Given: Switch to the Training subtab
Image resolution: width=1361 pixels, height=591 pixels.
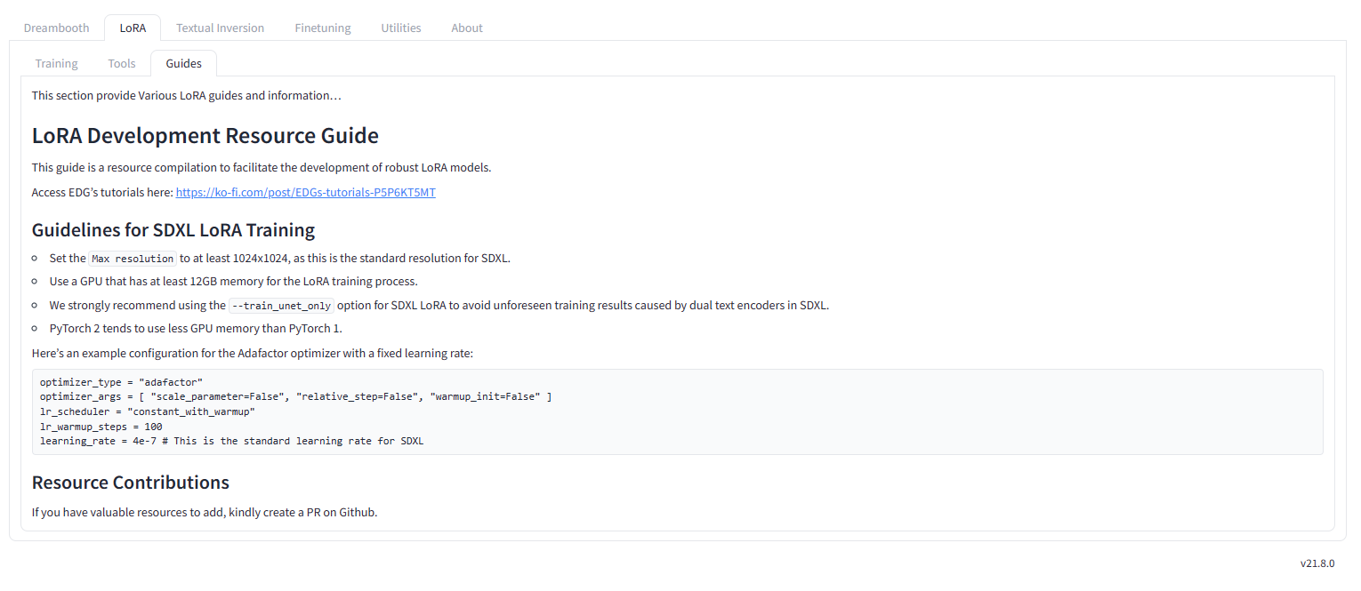Looking at the screenshot, I should pyautogui.click(x=56, y=63).
